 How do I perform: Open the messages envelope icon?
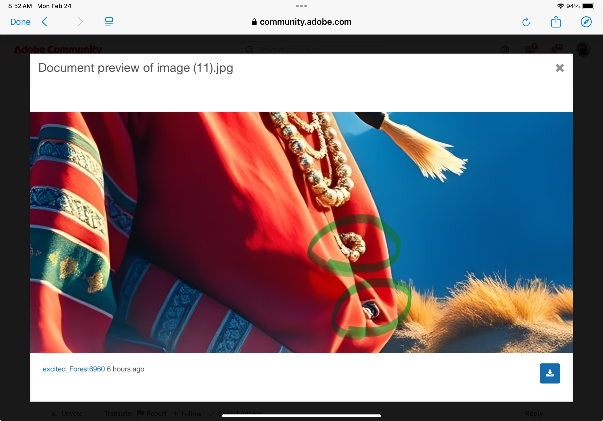tap(530, 49)
